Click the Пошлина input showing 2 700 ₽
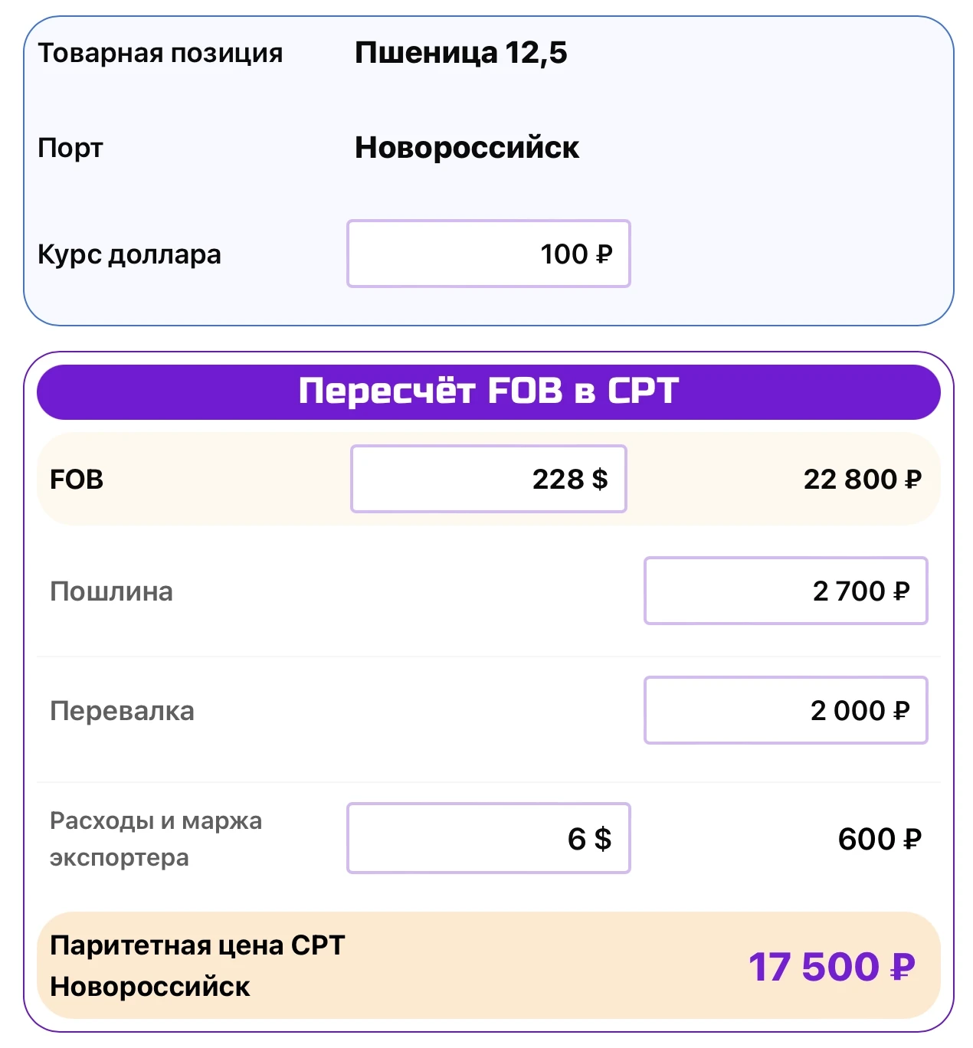The width and height of the screenshot is (973, 1048). click(x=785, y=591)
